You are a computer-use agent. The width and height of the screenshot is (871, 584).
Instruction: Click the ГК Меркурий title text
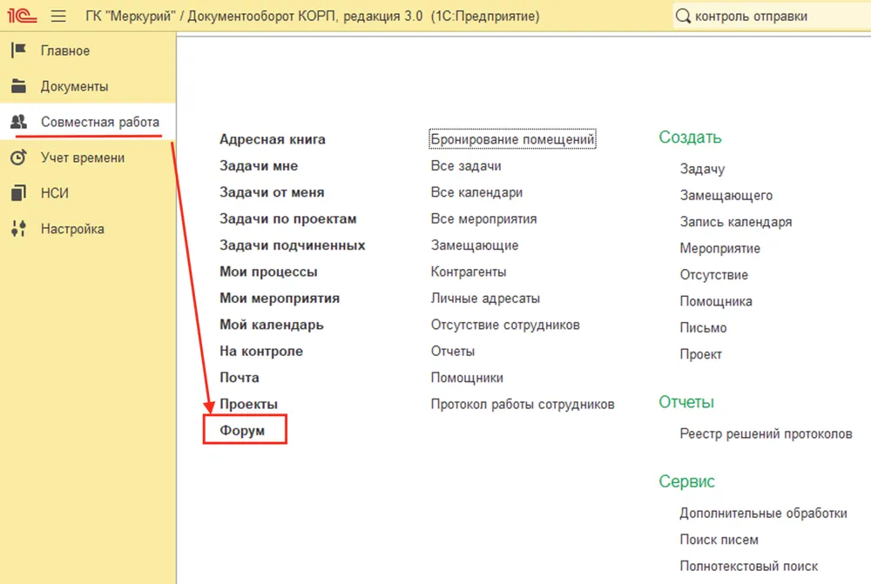(x=312, y=16)
